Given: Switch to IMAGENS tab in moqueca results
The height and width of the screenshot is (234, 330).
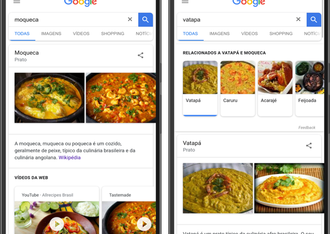Looking at the screenshot, I should coord(51,33).
